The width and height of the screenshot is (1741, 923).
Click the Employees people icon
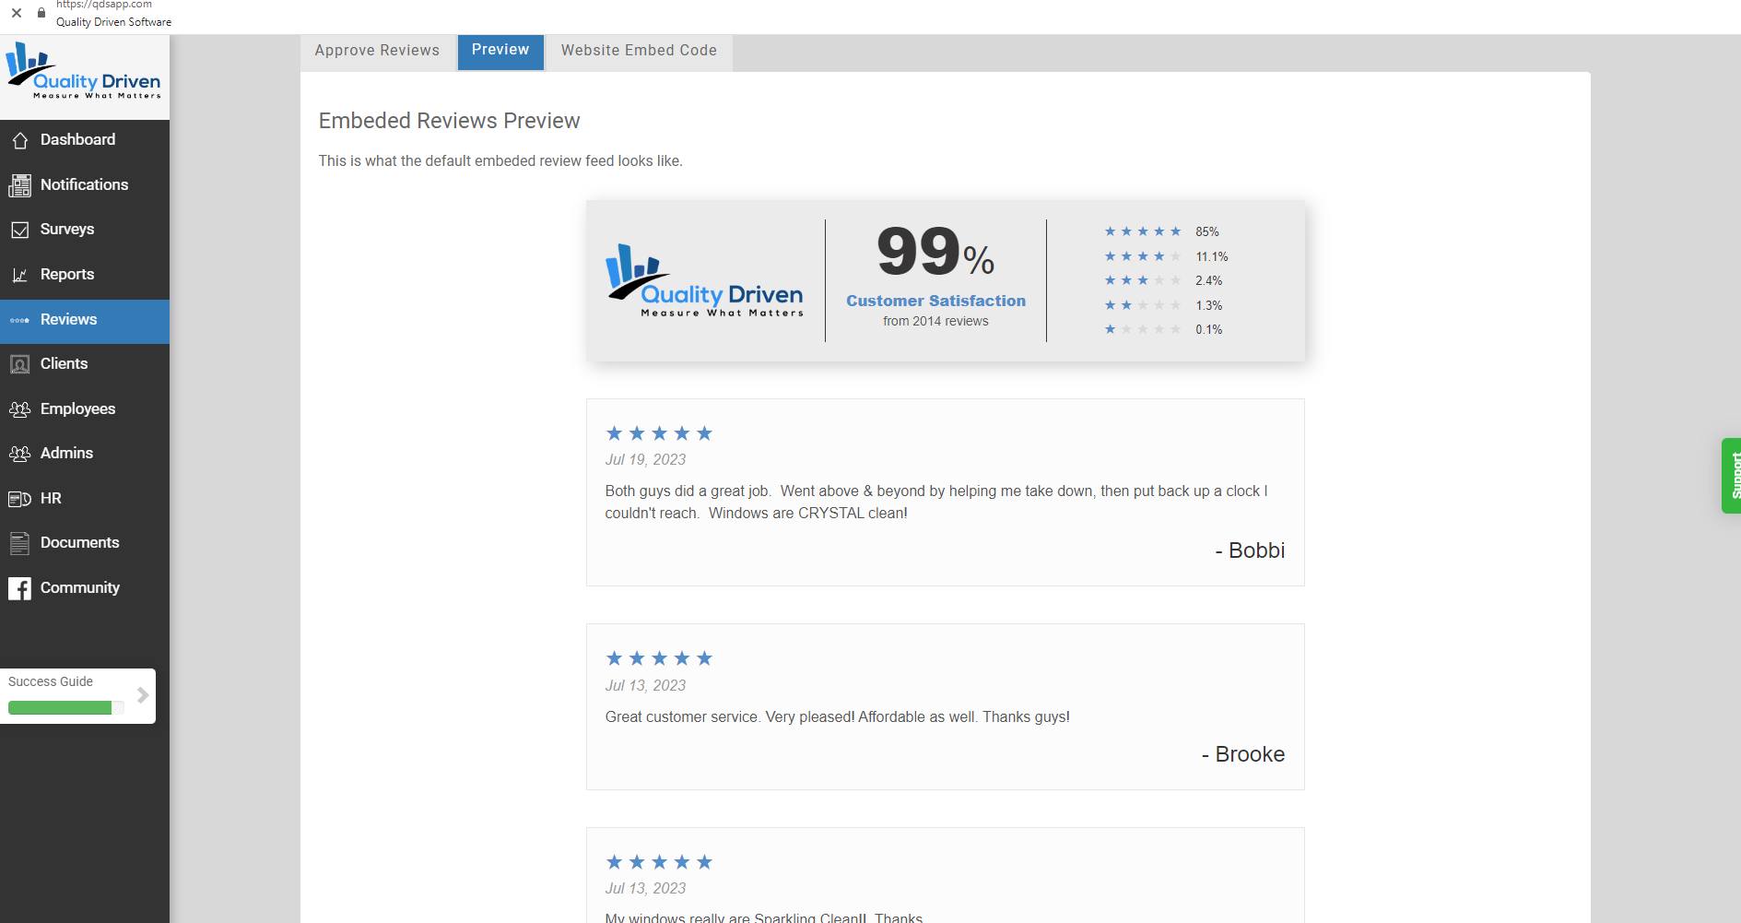point(19,409)
